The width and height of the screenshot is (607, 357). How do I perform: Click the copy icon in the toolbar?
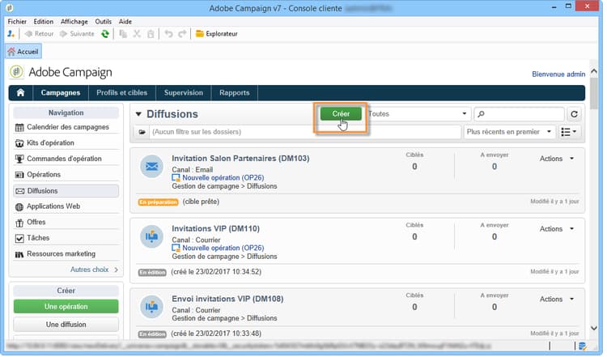123,34
